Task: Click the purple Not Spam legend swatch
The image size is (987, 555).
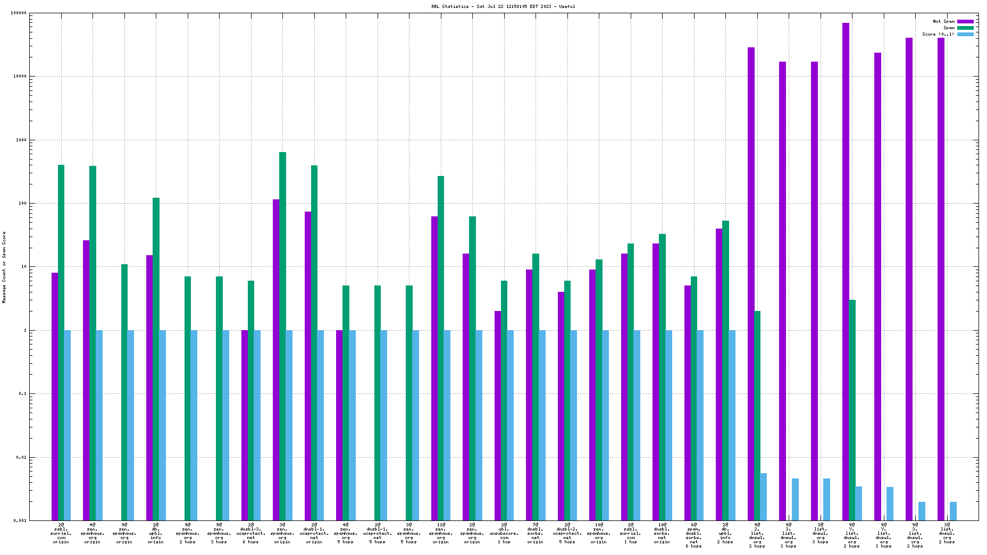Action: tap(965, 21)
